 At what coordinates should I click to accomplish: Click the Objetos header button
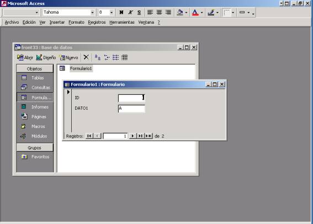[x=35, y=69]
